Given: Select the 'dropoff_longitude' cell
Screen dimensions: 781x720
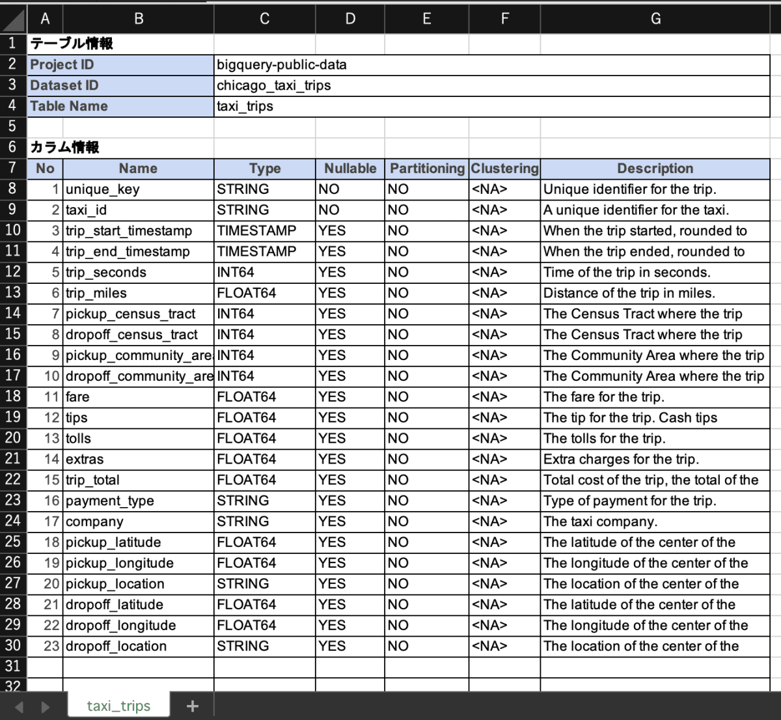Looking at the screenshot, I should (139, 626).
